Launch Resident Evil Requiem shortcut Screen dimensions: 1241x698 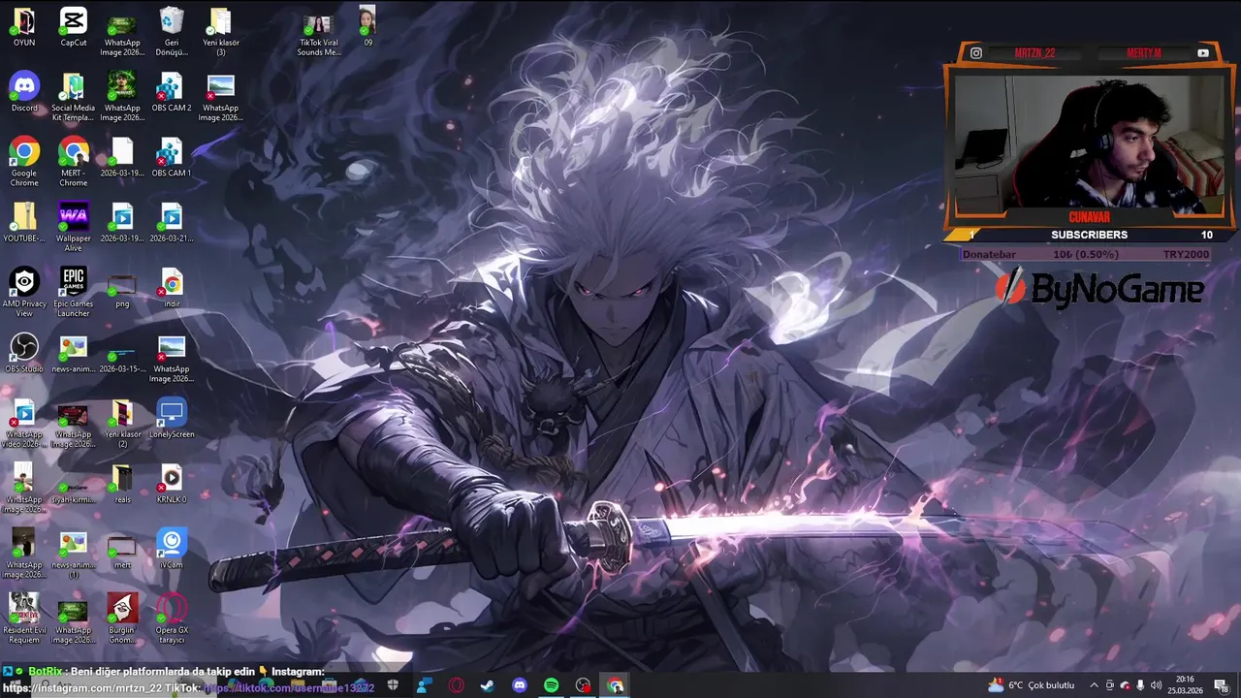coord(24,618)
